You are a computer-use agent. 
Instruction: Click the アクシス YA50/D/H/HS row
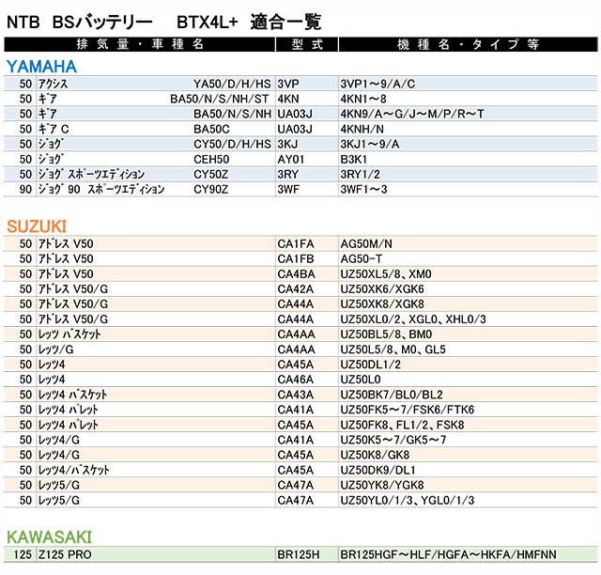(x=300, y=84)
